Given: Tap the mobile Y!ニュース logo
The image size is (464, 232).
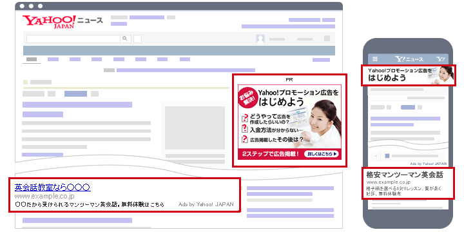Looking at the screenshot, I should tap(409, 59).
